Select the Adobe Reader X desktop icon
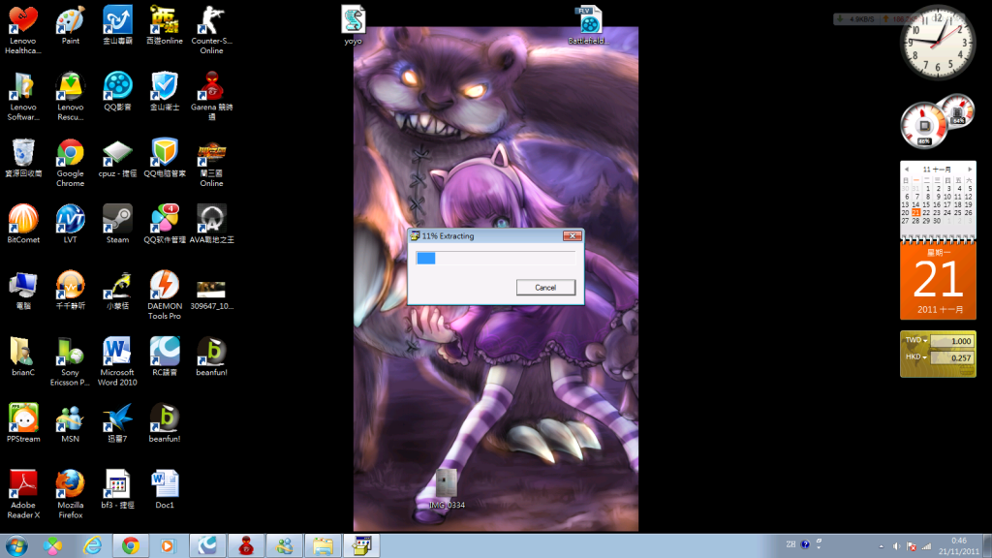The image size is (992, 558). coord(23,494)
